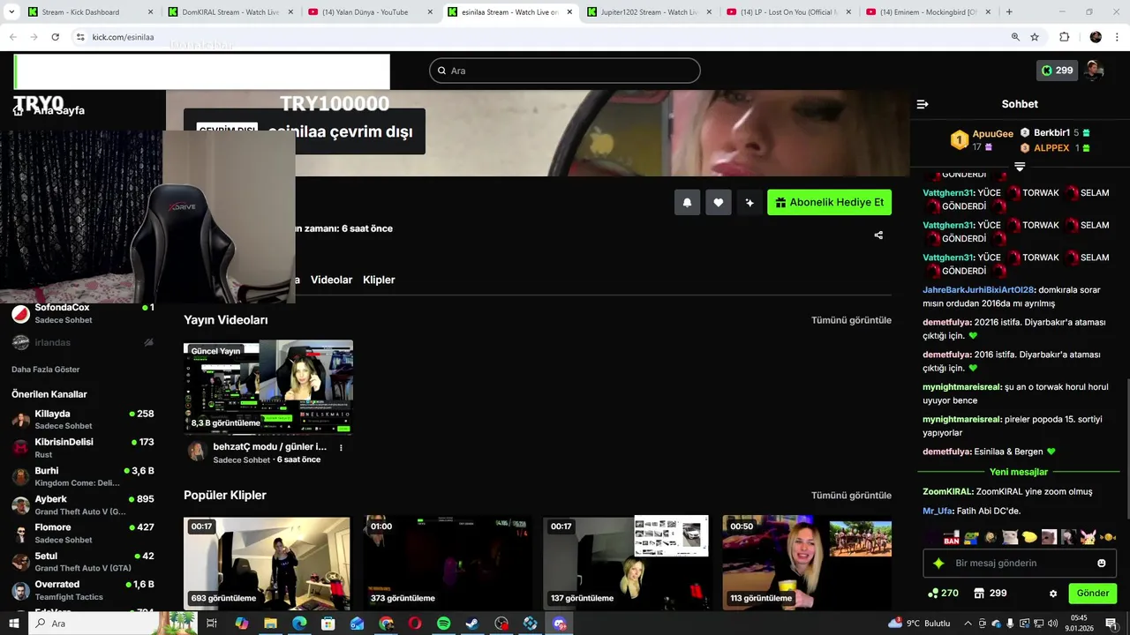This screenshot has height=635, width=1130.
Task: Open the Chrome extensions puzzle icon
Action: 1064,37
